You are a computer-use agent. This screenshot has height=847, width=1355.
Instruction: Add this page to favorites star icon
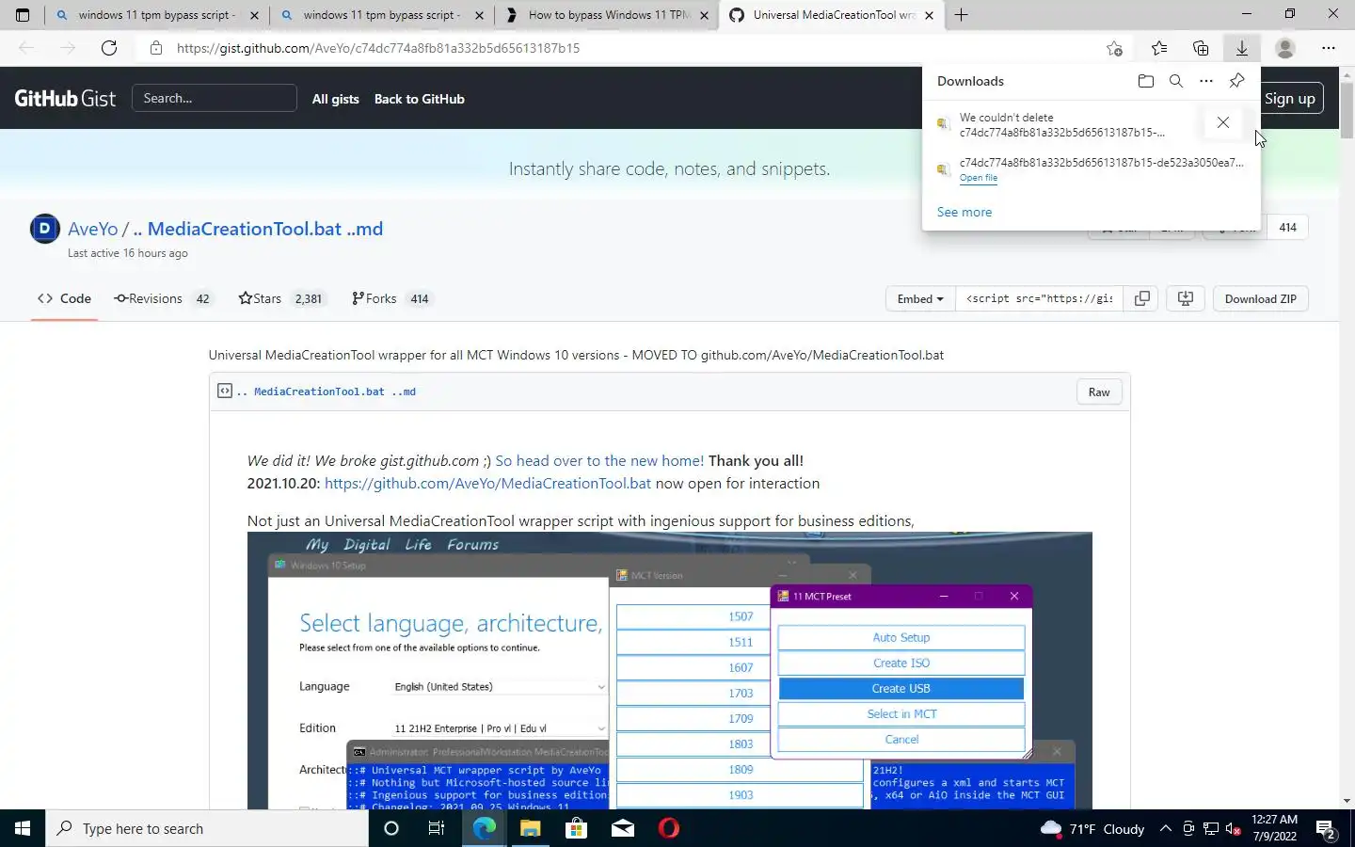1114,48
